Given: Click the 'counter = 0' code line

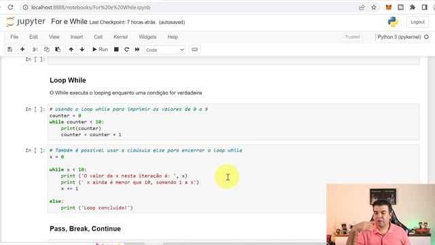Looking at the screenshot, I should (65, 116).
